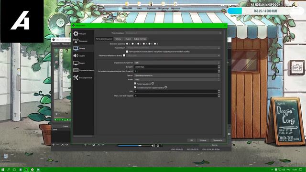The image size is (306, 172).
Task: Open the Yandex browser taskbar icon
Action: click(32, 170)
